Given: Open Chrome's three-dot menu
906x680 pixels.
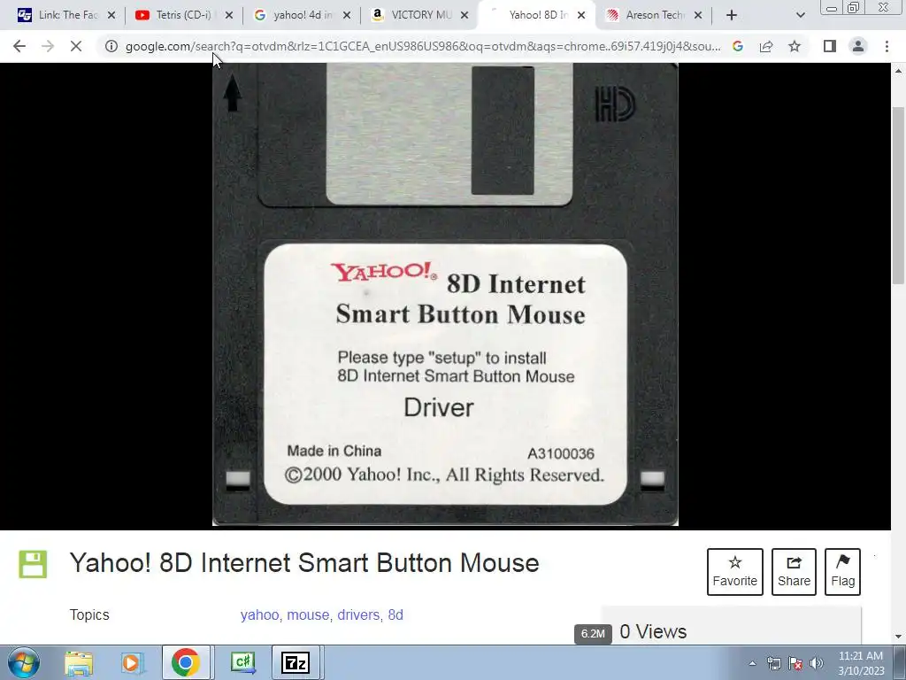Looking at the screenshot, I should tap(887, 46).
